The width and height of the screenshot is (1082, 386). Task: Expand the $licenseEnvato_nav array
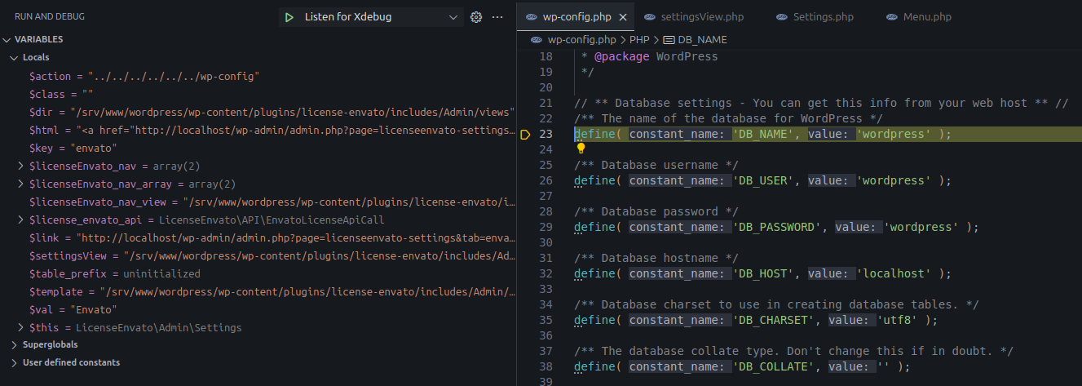21,166
